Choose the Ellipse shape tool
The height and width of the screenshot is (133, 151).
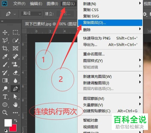point(5,105)
